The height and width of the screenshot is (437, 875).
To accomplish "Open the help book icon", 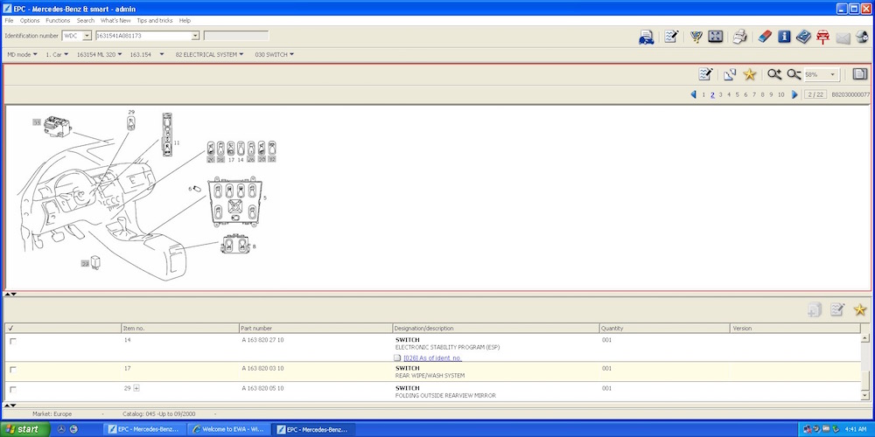I will [803, 37].
